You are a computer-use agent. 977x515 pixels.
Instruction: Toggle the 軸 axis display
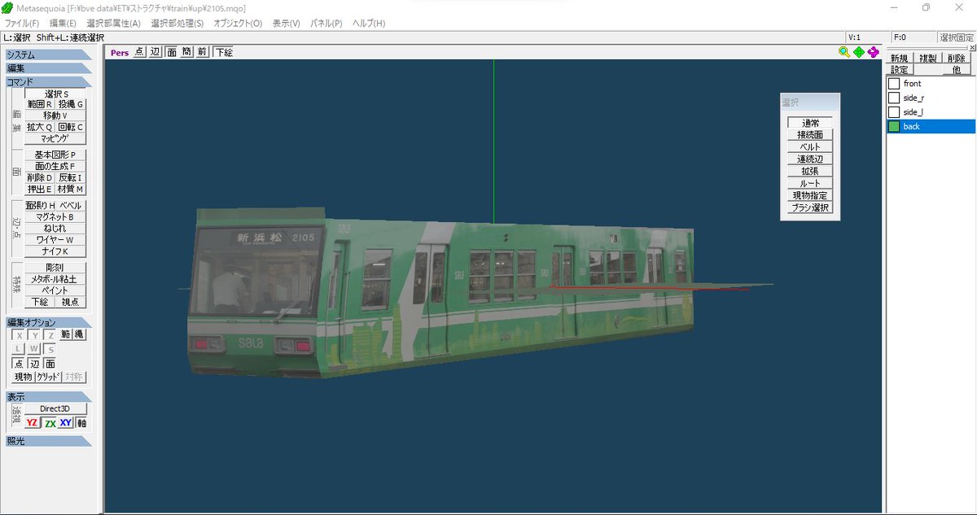pos(81,423)
